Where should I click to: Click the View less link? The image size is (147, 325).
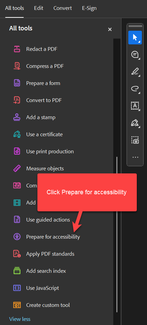click(x=20, y=319)
